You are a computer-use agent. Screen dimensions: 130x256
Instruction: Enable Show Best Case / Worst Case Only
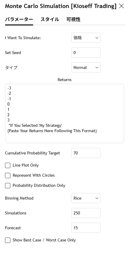tap(8, 240)
